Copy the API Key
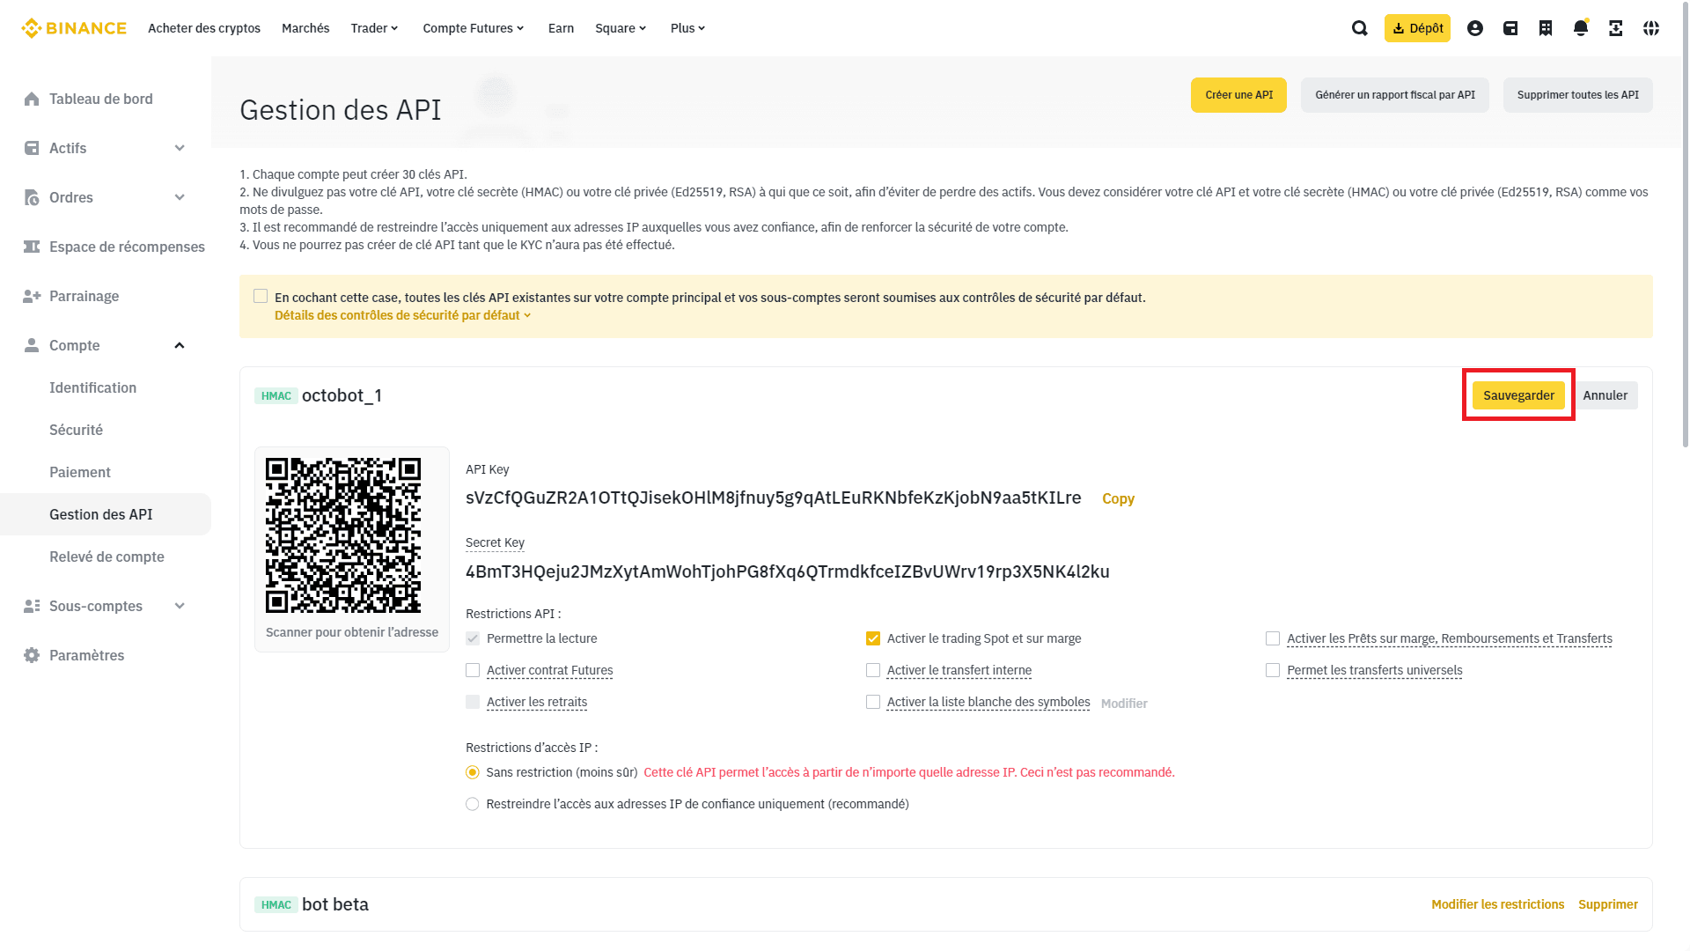The image size is (1690, 951). (1118, 498)
